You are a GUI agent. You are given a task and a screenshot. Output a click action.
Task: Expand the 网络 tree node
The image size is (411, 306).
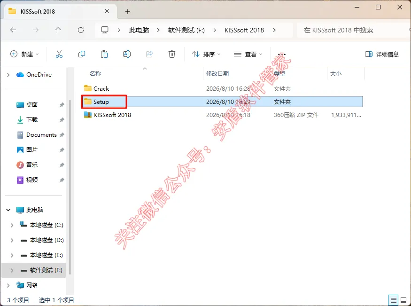tap(8, 285)
